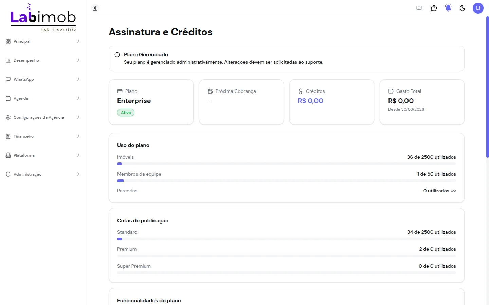This screenshot has height=305, width=489.
Task: Open the help chat bubble icon
Action: tap(434, 8)
